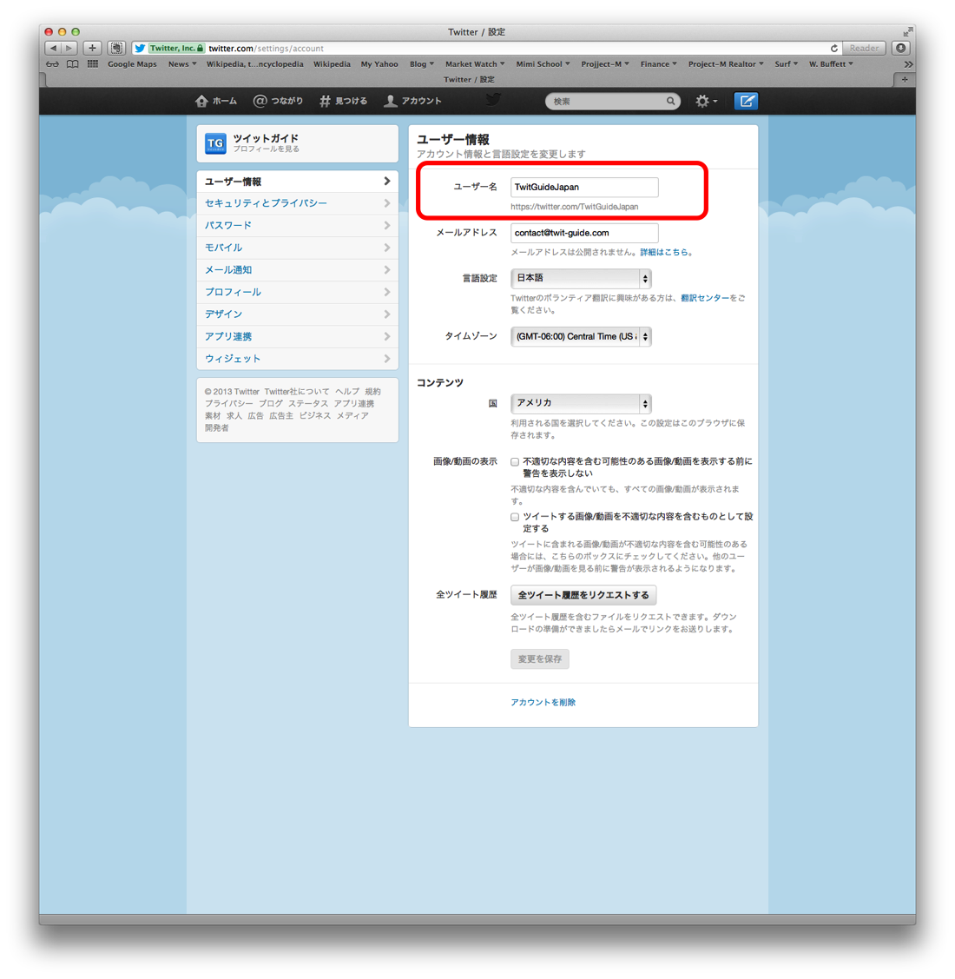
Task: Expand the Market Watch bookmarks folder
Action: point(475,63)
